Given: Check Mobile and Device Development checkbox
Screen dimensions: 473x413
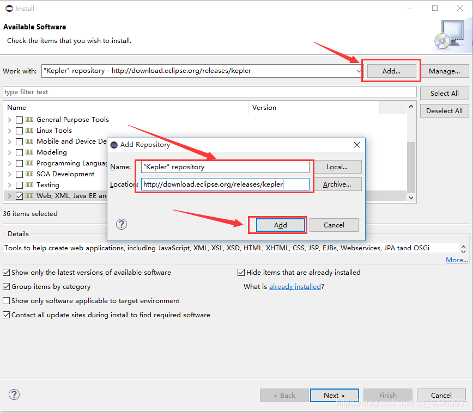Looking at the screenshot, I should click(19, 141).
